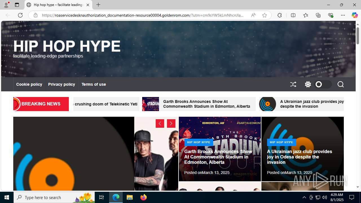Go to previous slide arrow

pyautogui.click(x=160, y=123)
